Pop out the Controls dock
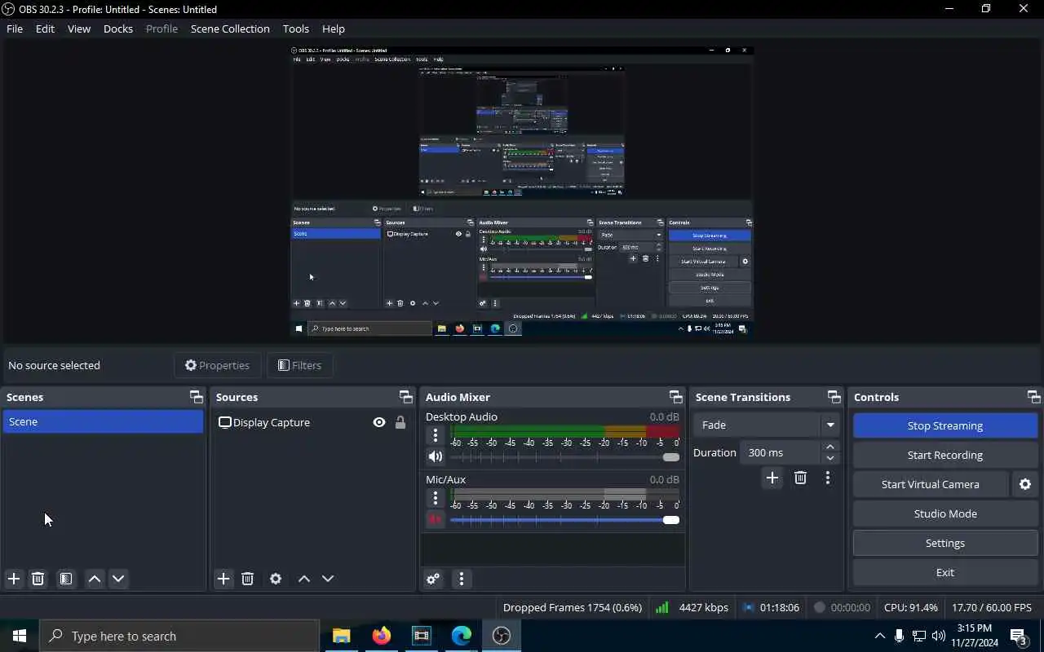1044x652 pixels. (1034, 397)
